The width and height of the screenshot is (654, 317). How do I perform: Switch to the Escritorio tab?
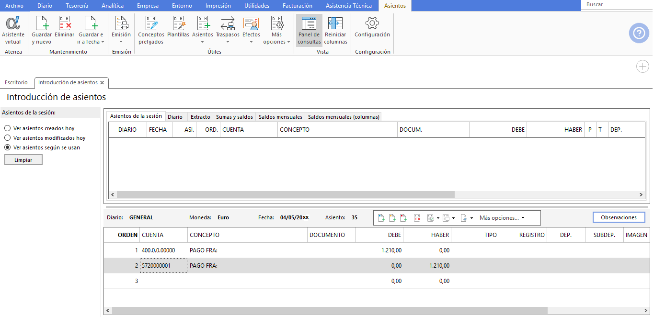(16, 82)
